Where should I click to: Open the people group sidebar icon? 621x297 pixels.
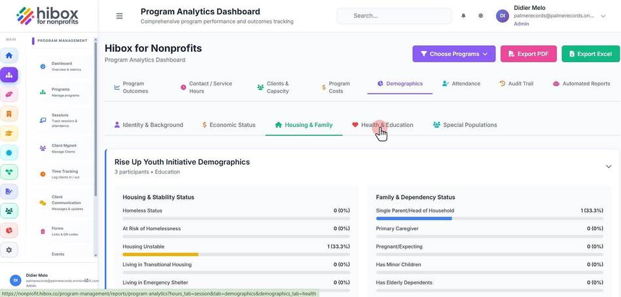[9, 211]
